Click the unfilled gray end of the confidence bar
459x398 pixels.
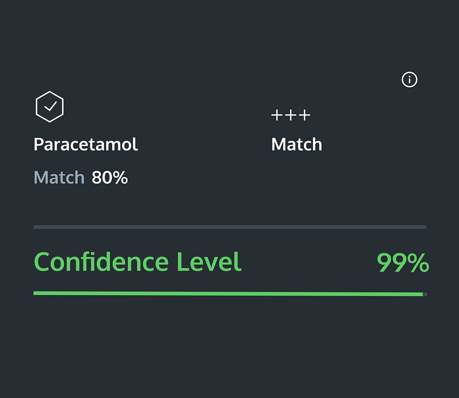(425, 294)
